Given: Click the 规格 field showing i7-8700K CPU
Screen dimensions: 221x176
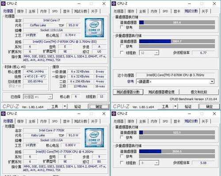Looking at the screenshot, I should point(65,41).
